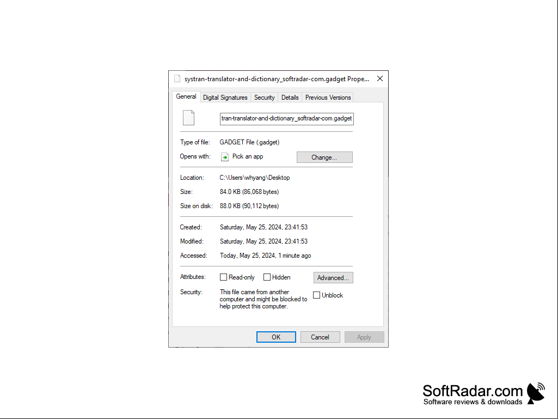Click the security warning message text
This screenshot has height=419, width=558.
click(263, 299)
